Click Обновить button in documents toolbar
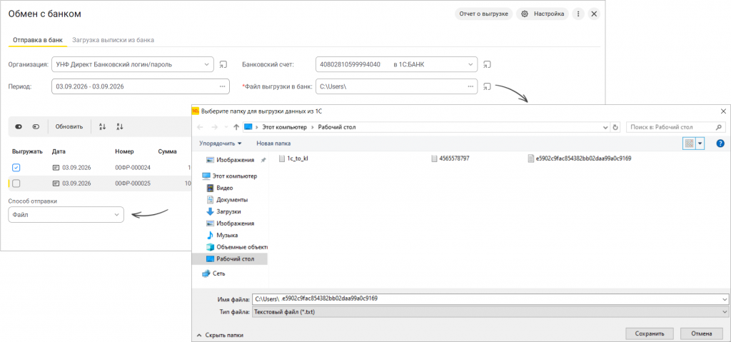The image size is (731, 342). [69, 126]
